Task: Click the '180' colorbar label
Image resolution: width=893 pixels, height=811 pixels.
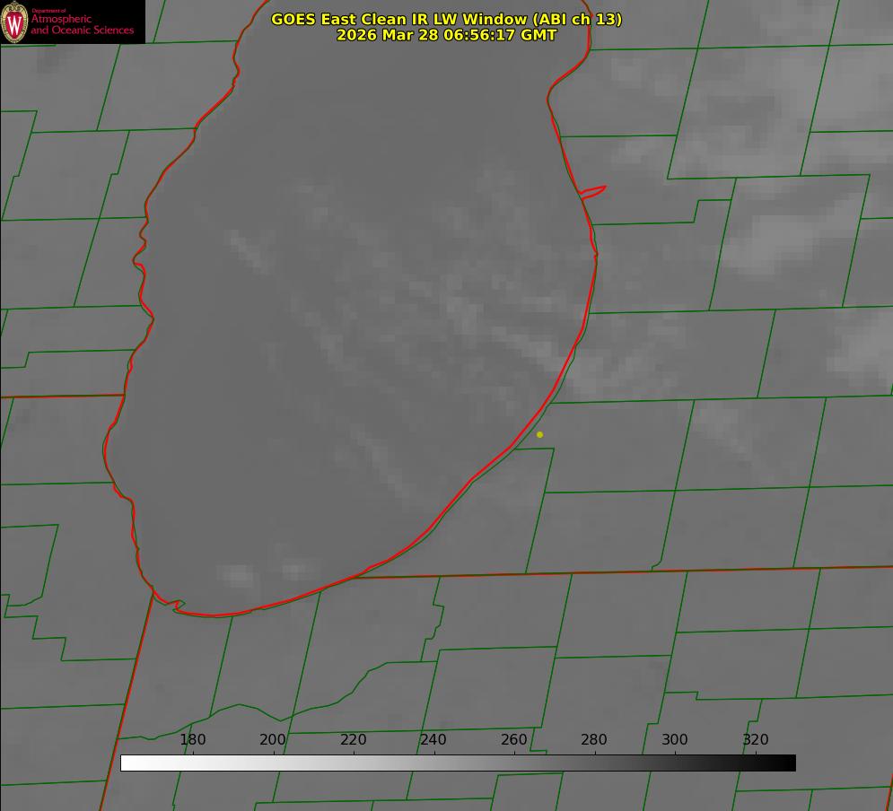Action: coord(192,739)
